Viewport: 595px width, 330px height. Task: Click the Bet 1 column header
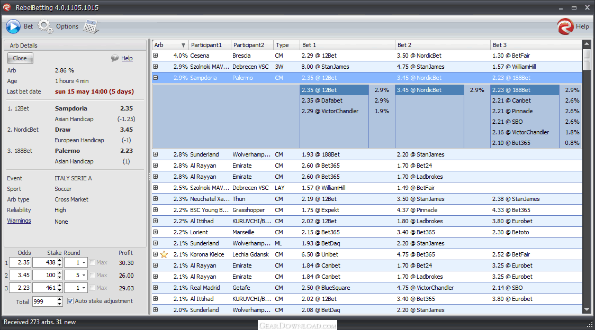pyautogui.click(x=347, y=45)
